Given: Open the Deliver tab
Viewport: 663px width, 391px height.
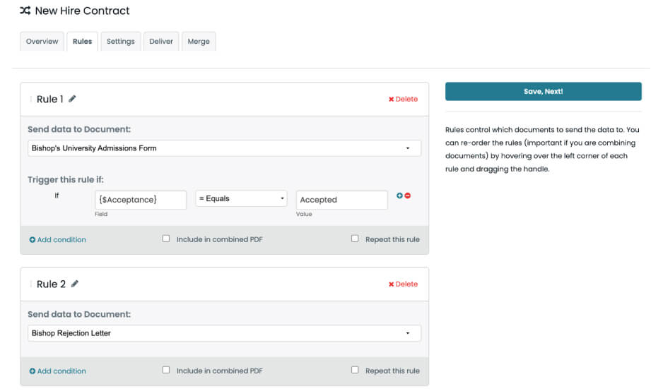Looking at the screenshot, I should 161,42.
